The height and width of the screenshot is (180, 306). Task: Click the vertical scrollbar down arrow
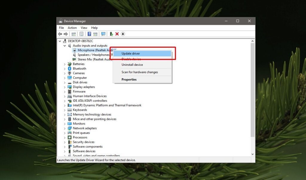click(253, 154)
